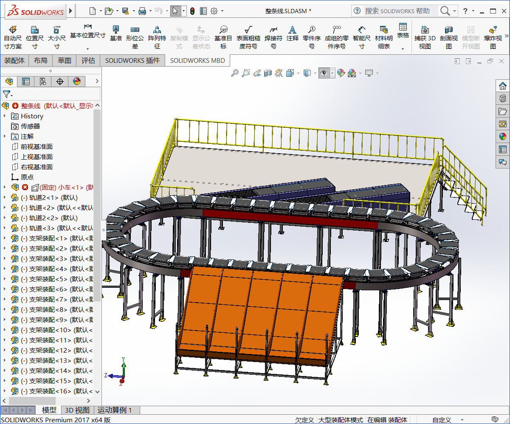This screenshot has width=510, height=424.
Task: Switch to the 运动算例 1 tab
Action: pyautogui.click(x=115, y=410)
